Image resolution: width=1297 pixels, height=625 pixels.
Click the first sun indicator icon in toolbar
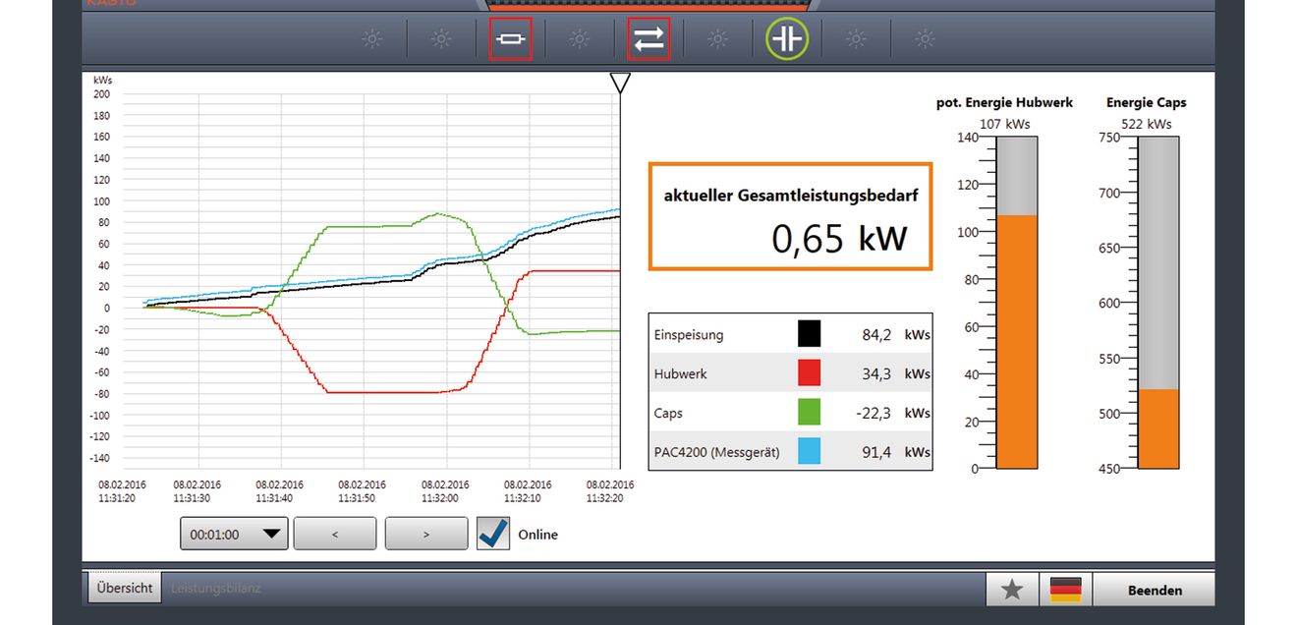tap(372, 39)
